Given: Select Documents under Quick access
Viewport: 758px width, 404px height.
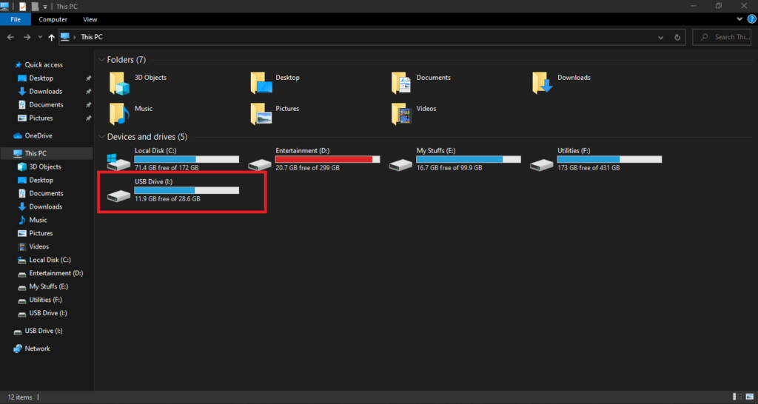Looking at the screenshot, I should pyautogui.click(x=47, y=104).
